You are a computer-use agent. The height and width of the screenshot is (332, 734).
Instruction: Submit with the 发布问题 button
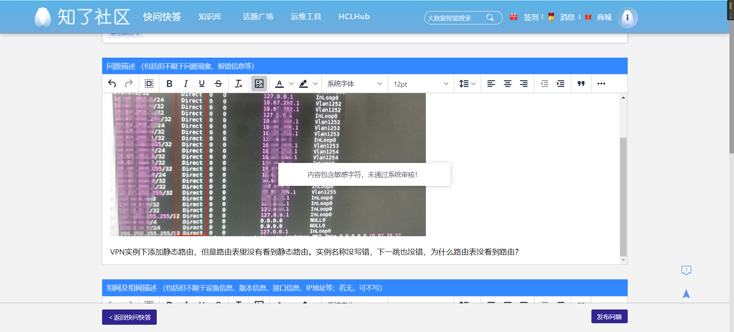click(x=609, y=317)
